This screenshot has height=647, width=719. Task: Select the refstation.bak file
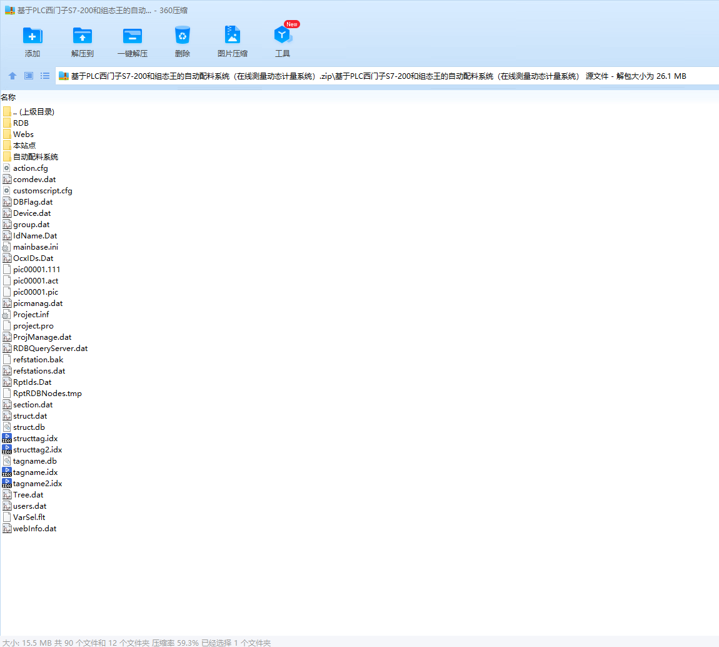tap(33, 360)
